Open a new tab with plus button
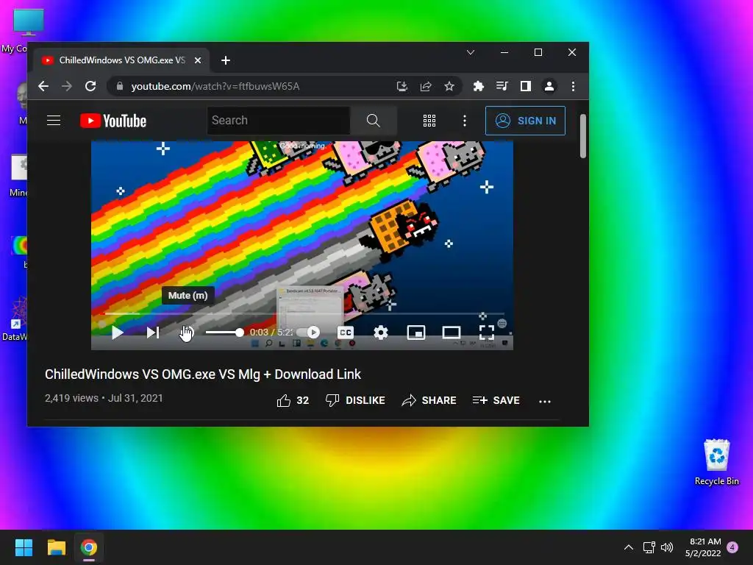Screen dimensions: 753x565 coord(226,60)
